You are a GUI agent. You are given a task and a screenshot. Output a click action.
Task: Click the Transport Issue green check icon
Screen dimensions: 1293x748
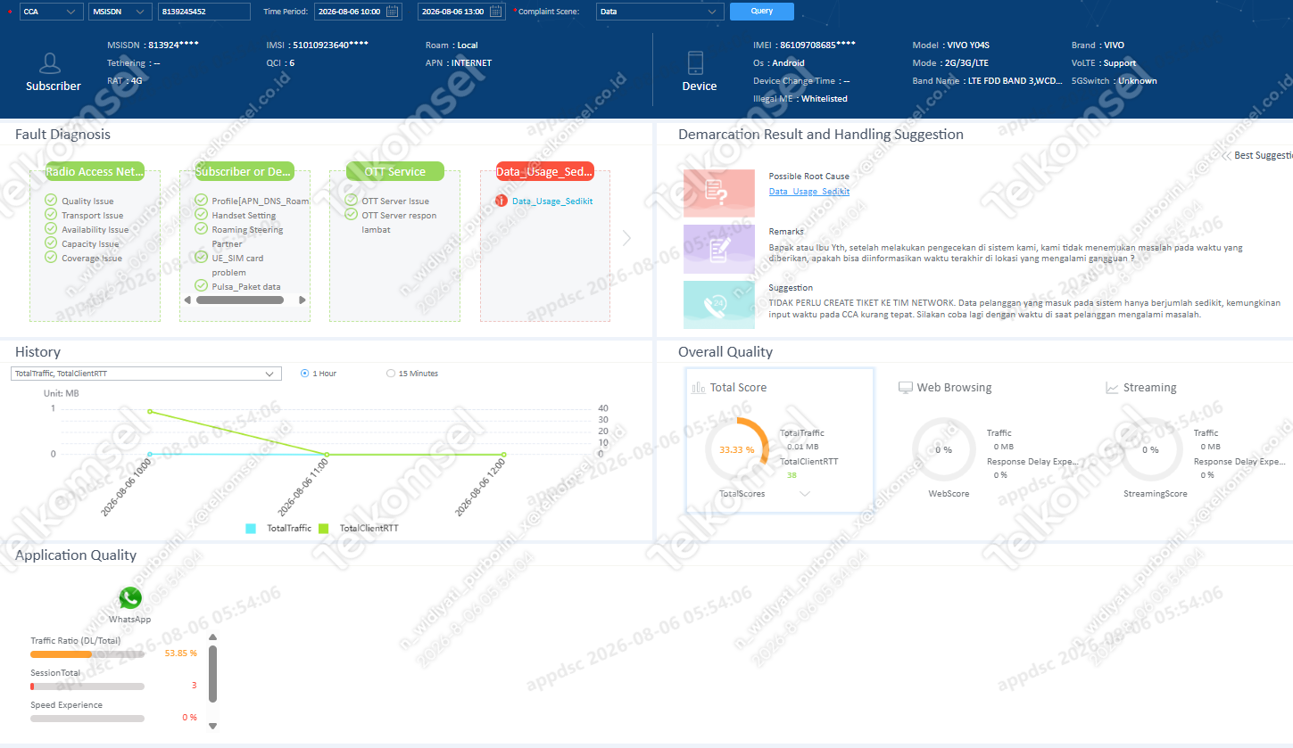(51, 215)
